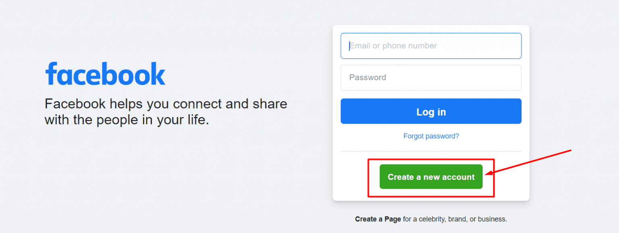Open the Forgot password? link

point(431,136)
